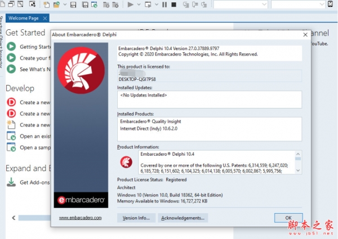Click the Pause toolbar button
This screenshot has height=239, width=338.
point(164,4)
